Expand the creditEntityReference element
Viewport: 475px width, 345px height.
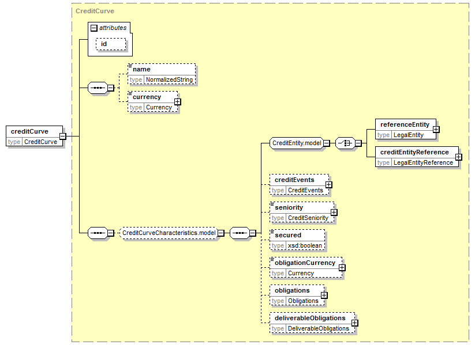459,157
